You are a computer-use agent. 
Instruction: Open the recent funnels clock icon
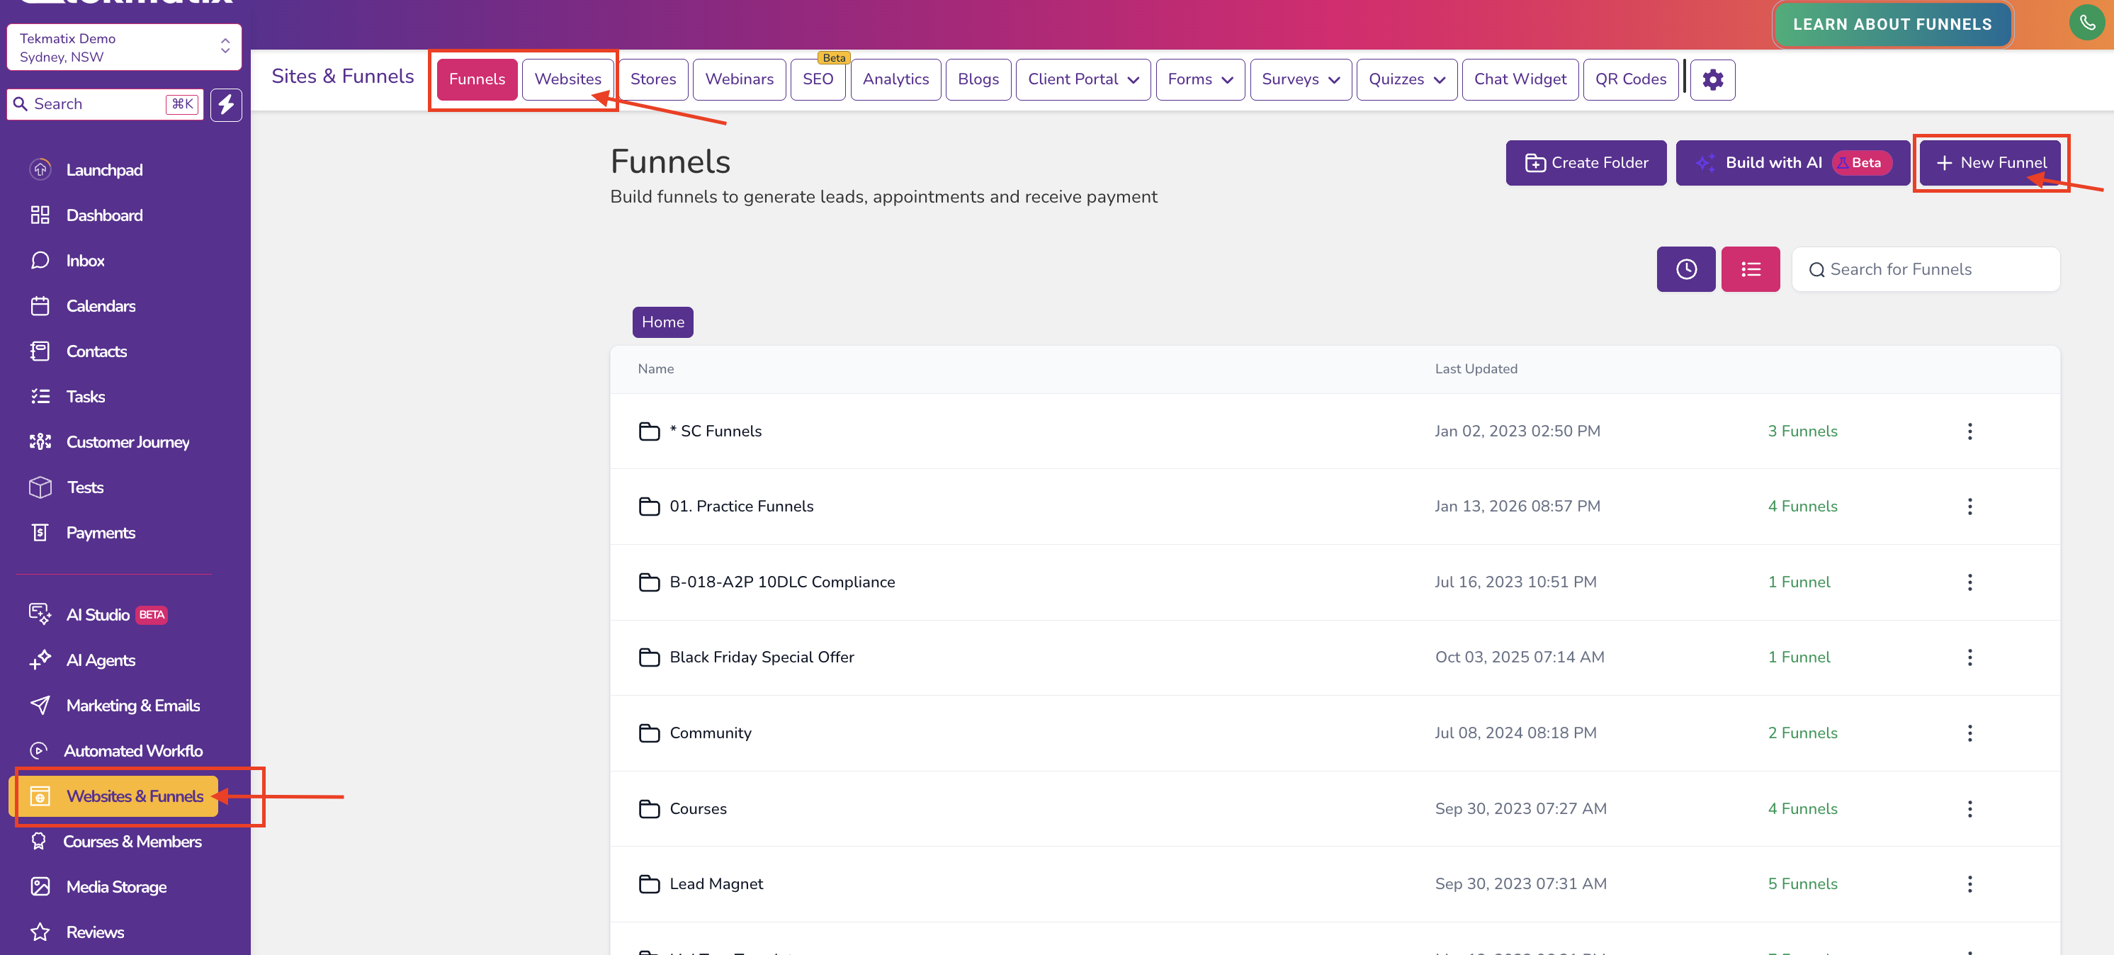click(1685, 269)
